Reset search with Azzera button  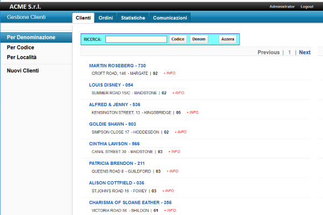click(x=228, y=39)
